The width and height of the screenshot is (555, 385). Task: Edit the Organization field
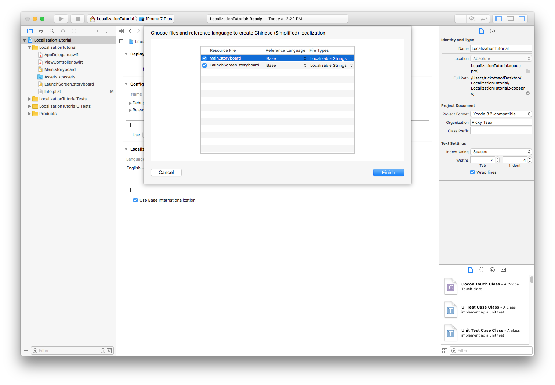click(x=501, y=123)
